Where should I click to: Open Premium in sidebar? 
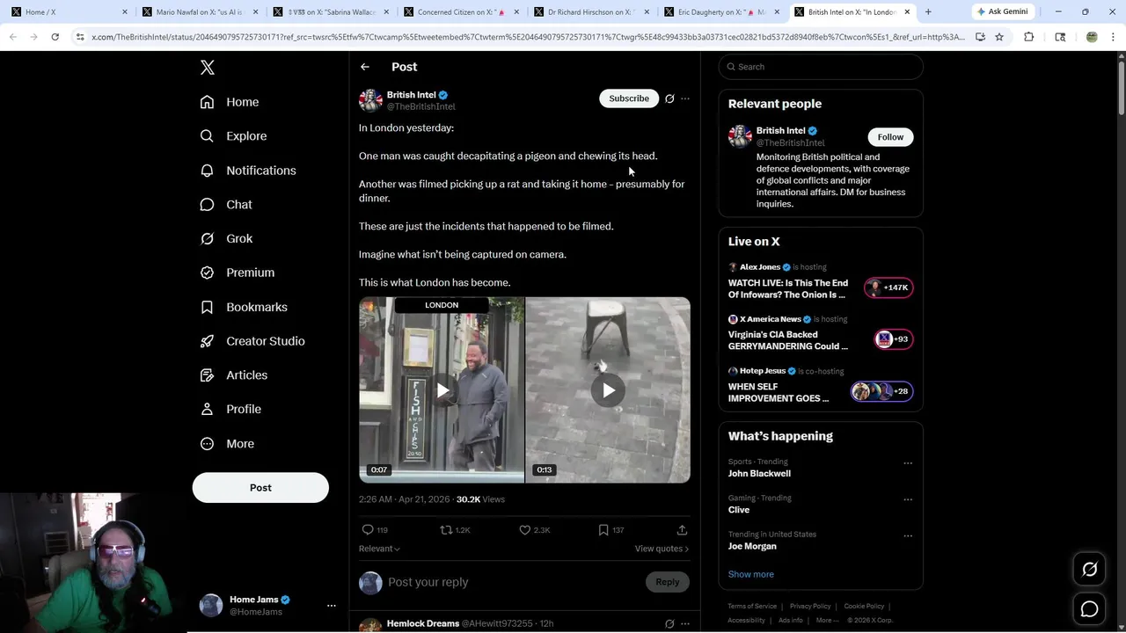[x=238, y=273]
